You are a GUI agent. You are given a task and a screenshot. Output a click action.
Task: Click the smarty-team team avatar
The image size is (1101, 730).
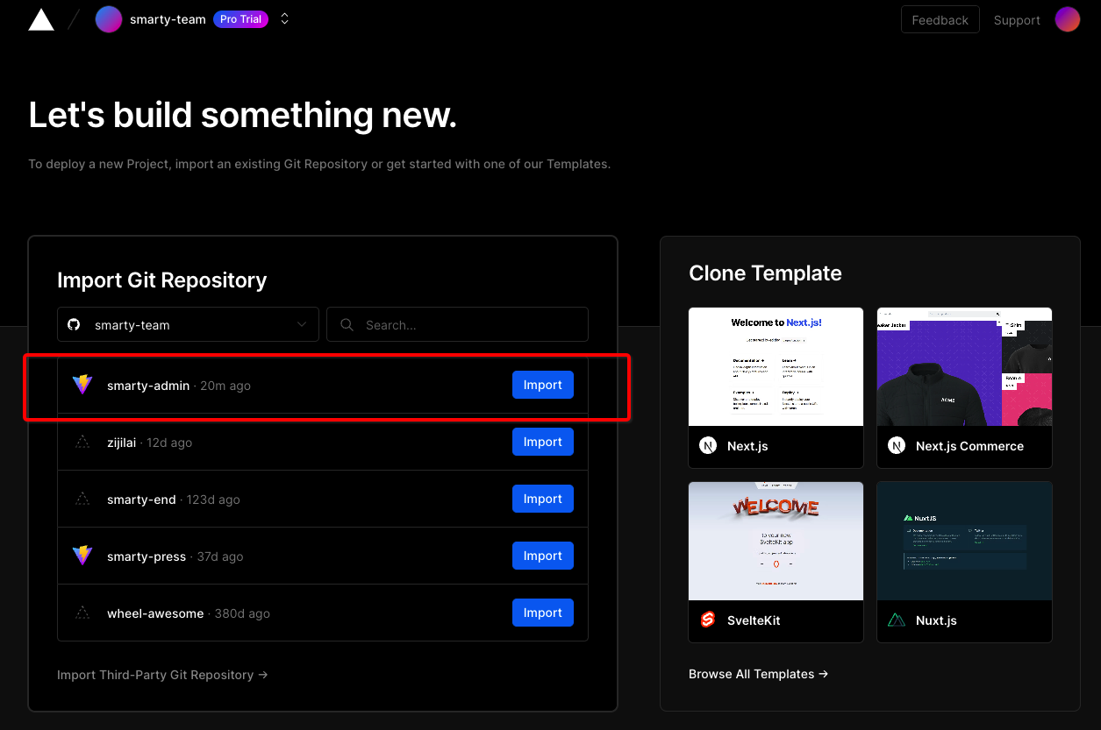(109, 19)
